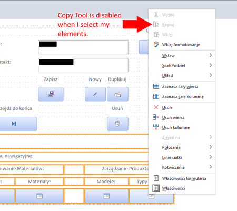This screenshot has height=211, width=237.
Task: Click the Zaznacz cały wiersz grid icon
Action: [156, 86]
